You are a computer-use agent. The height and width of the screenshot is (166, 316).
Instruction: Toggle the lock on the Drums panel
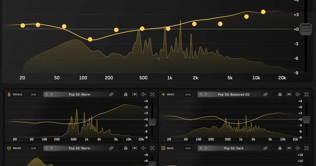[126, 148]
